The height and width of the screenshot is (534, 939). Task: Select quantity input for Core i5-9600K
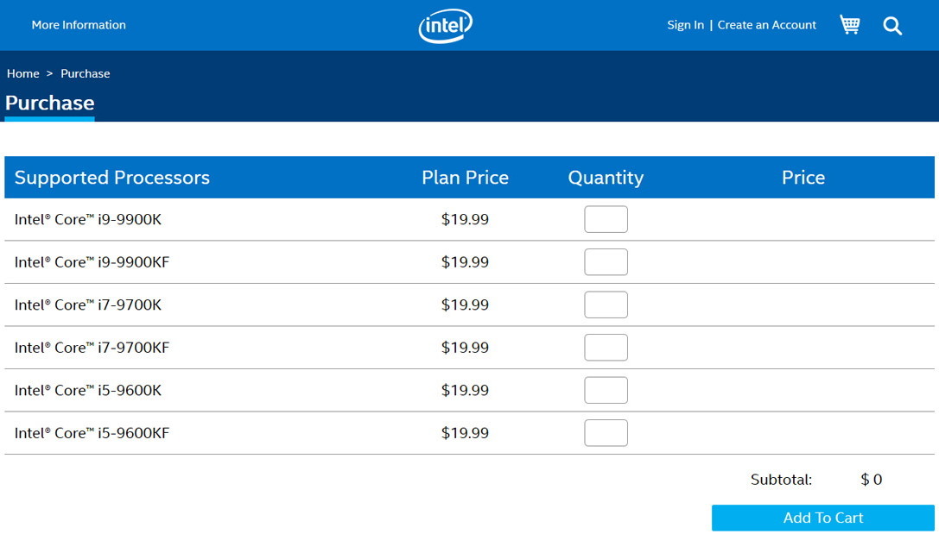point(606,390)
